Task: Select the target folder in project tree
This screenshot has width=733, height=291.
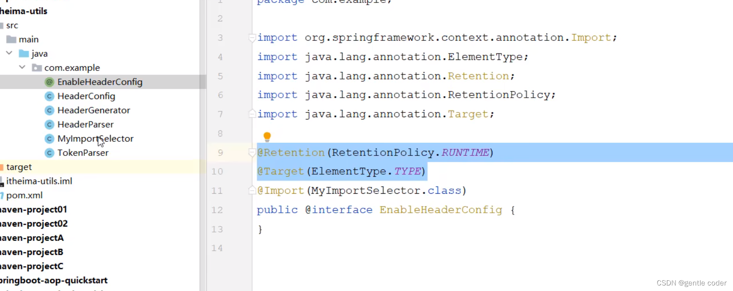Action: point(19,167)
